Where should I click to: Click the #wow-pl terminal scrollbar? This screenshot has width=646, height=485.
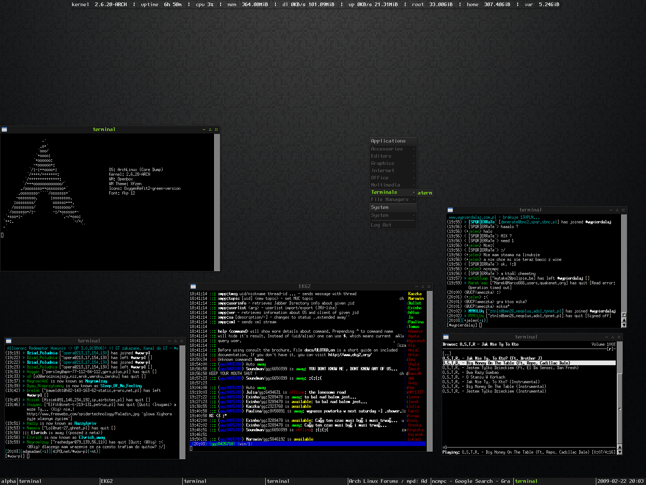tap(182, 402)
